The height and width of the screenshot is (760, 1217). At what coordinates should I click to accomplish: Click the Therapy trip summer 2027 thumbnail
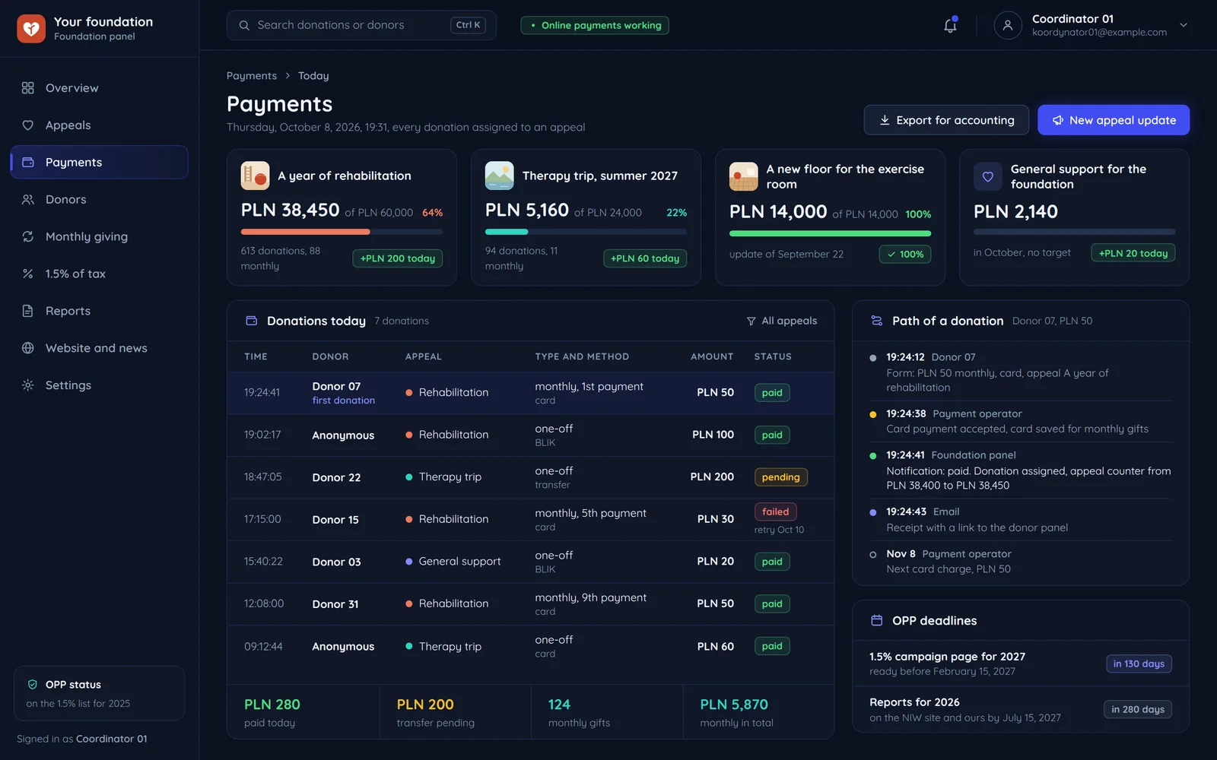pyautogui.click(x=500, y=176)
